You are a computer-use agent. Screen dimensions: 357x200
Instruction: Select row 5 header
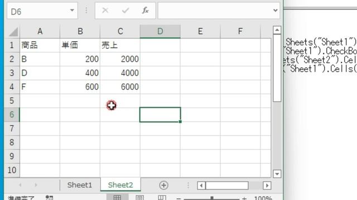[12, 101]
